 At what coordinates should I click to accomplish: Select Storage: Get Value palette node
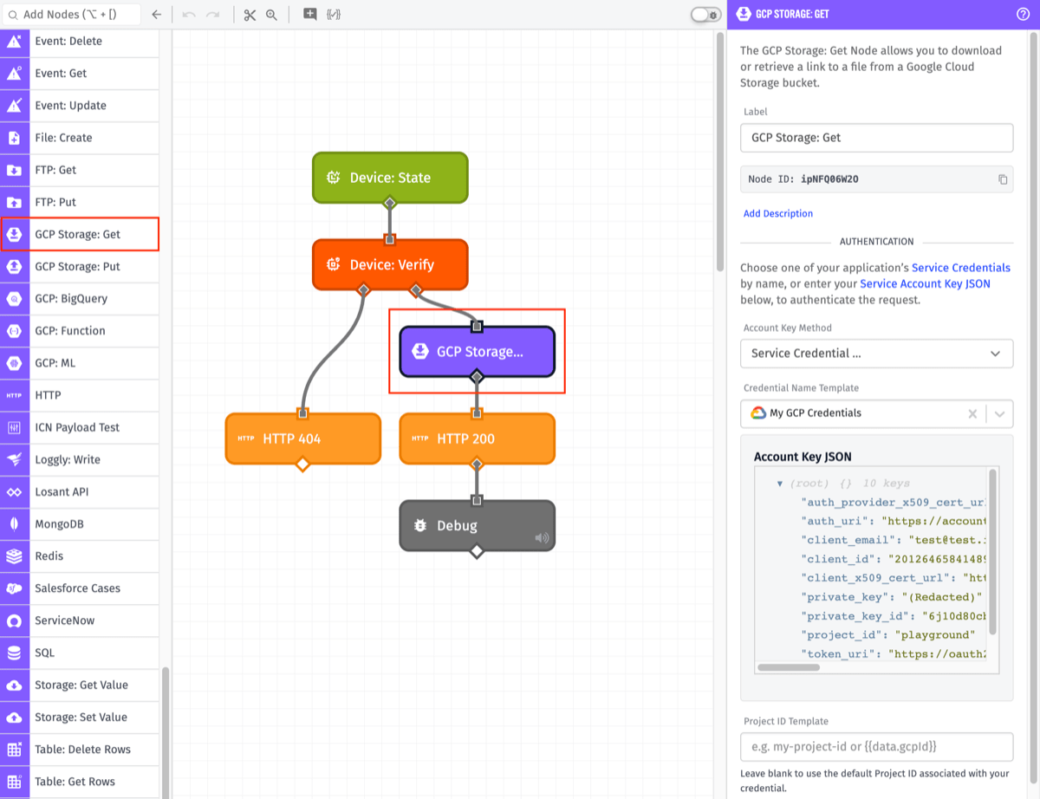tap(80, 685)
